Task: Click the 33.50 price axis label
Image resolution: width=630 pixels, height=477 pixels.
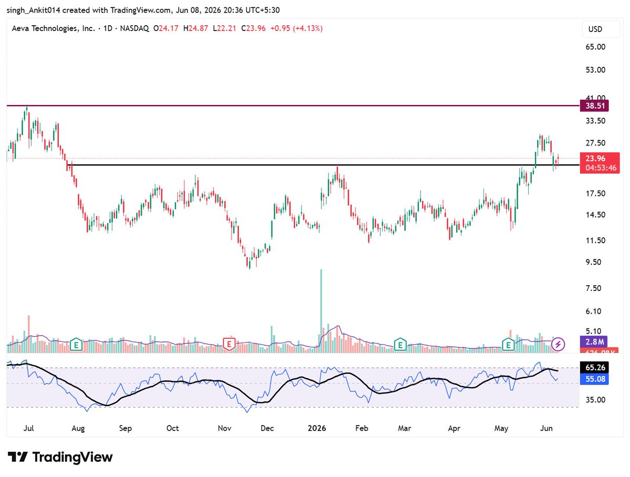Action: 595,121
